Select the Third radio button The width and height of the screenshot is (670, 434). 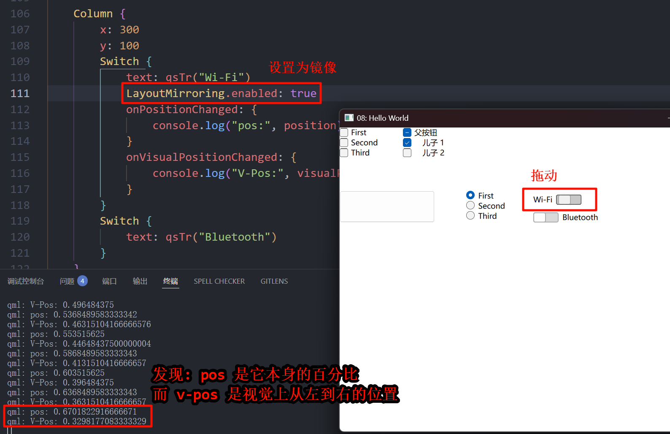(x=470, y=216)
